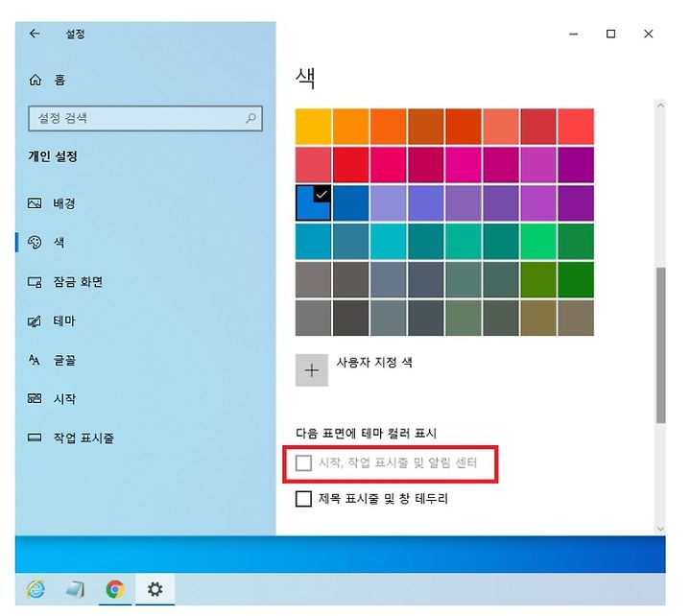Choose the khaki tan swatch in the bottom-right
This screenshot has width=691, height=616.
click(576, 319)
